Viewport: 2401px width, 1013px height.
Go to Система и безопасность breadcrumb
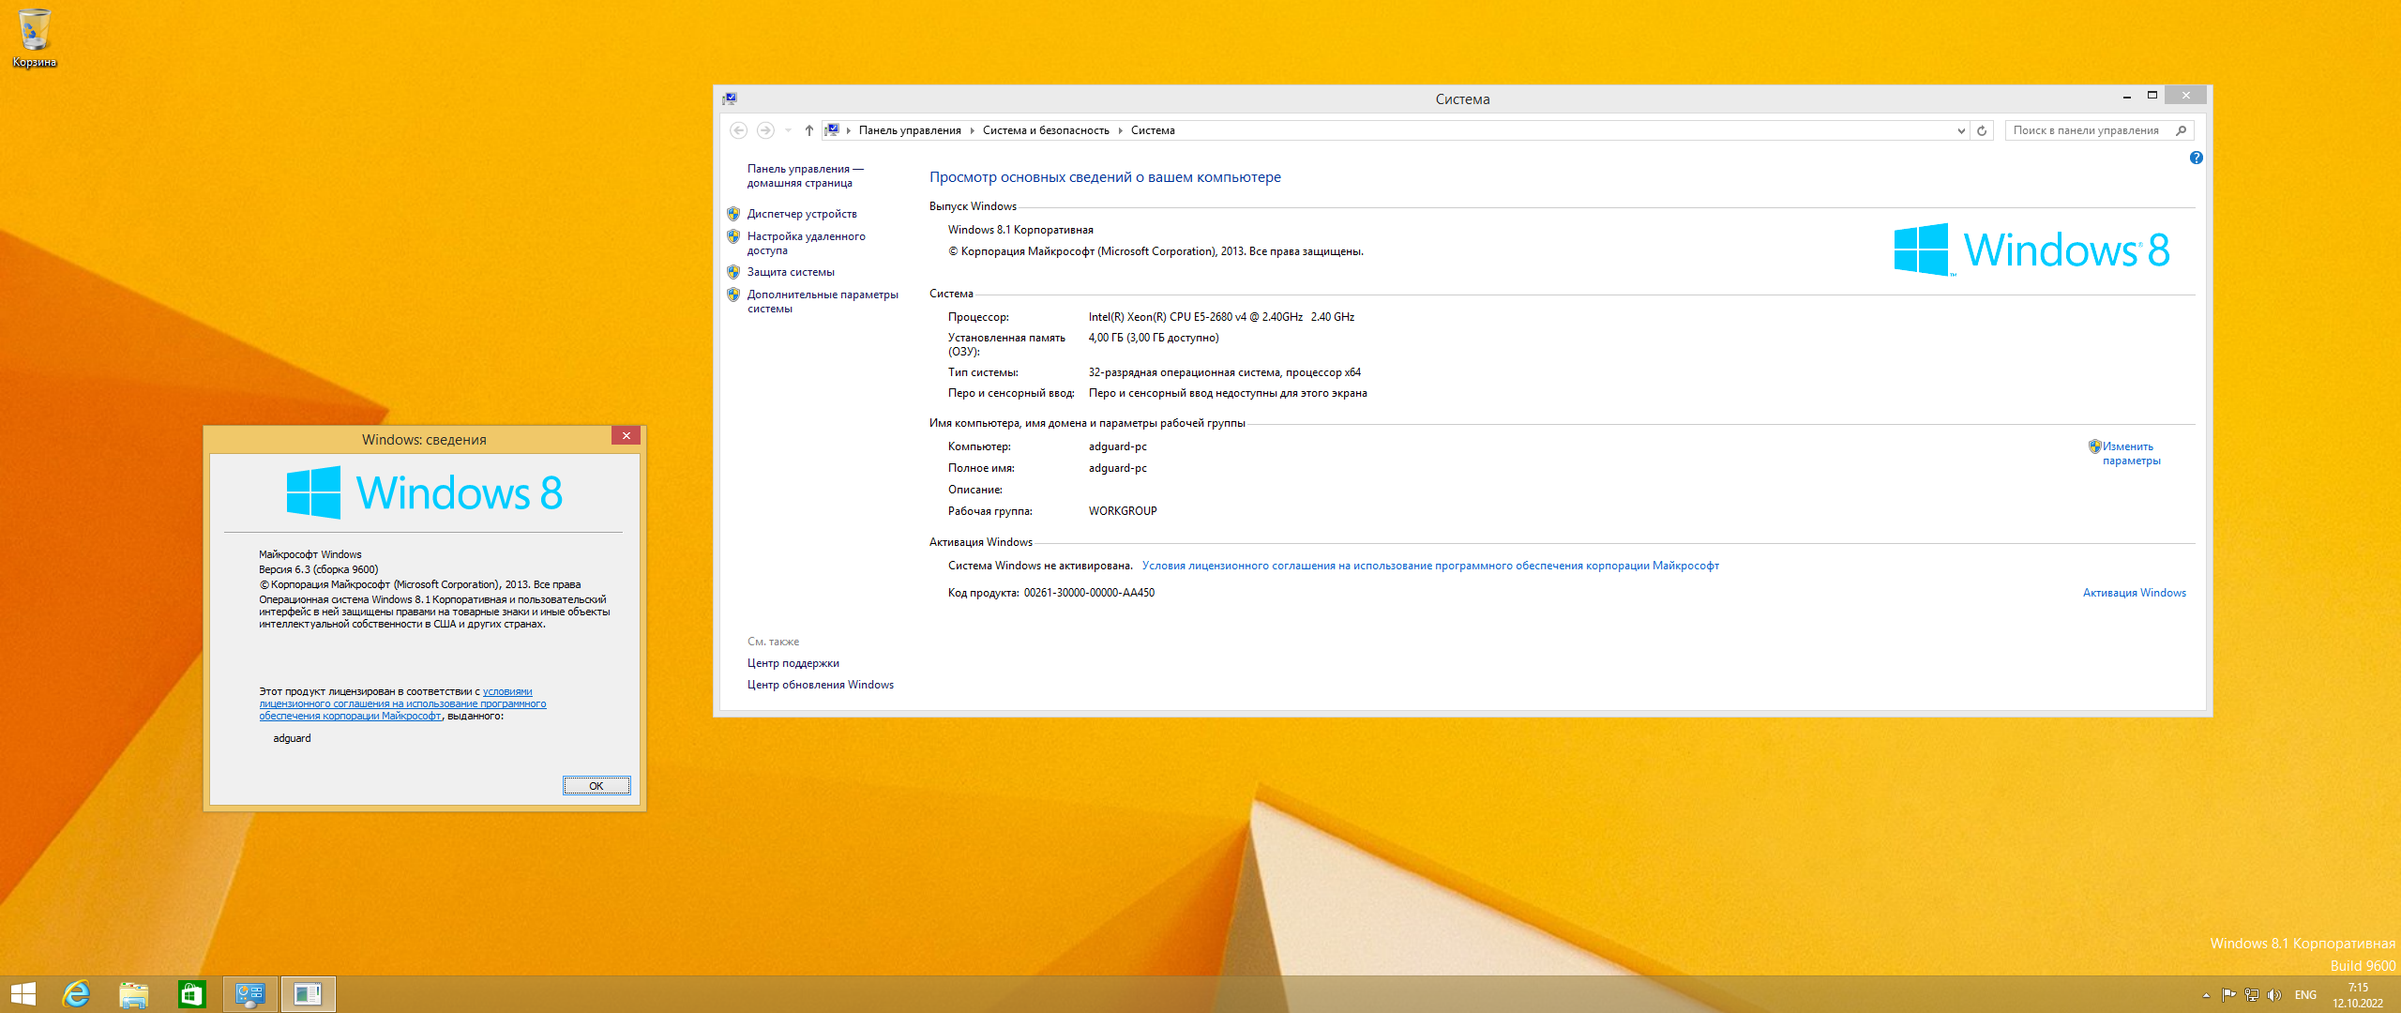click(1046, 130)
